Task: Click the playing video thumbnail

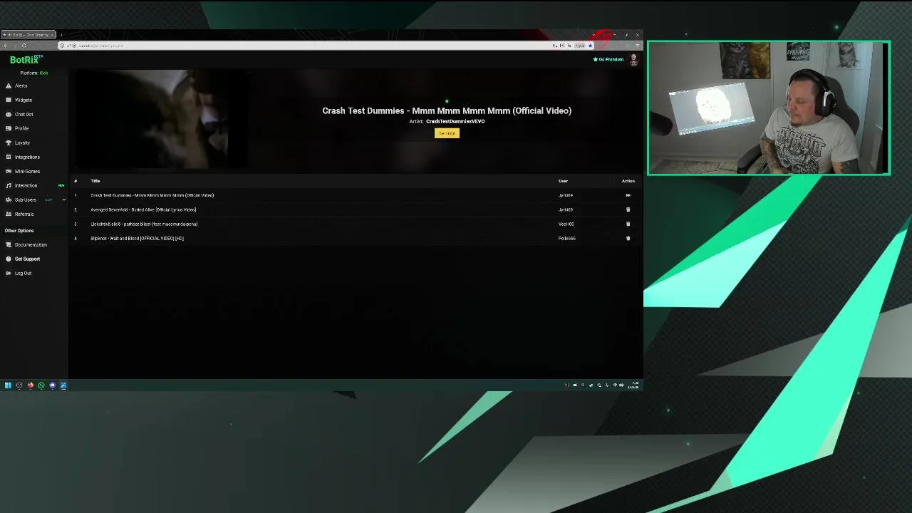Action: (163, 120)
